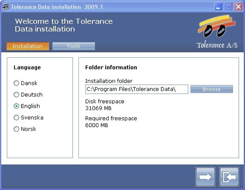Click the 'Folder information' heading
This screenshot has width=245, height=190.
111,67
